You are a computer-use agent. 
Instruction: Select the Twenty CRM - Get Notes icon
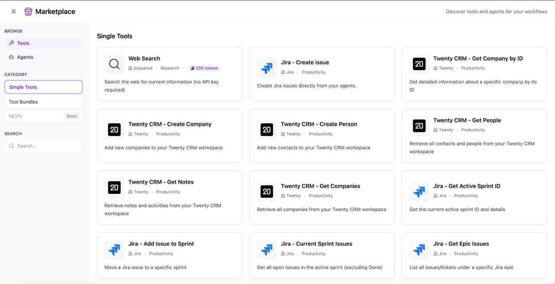[114, 187]
